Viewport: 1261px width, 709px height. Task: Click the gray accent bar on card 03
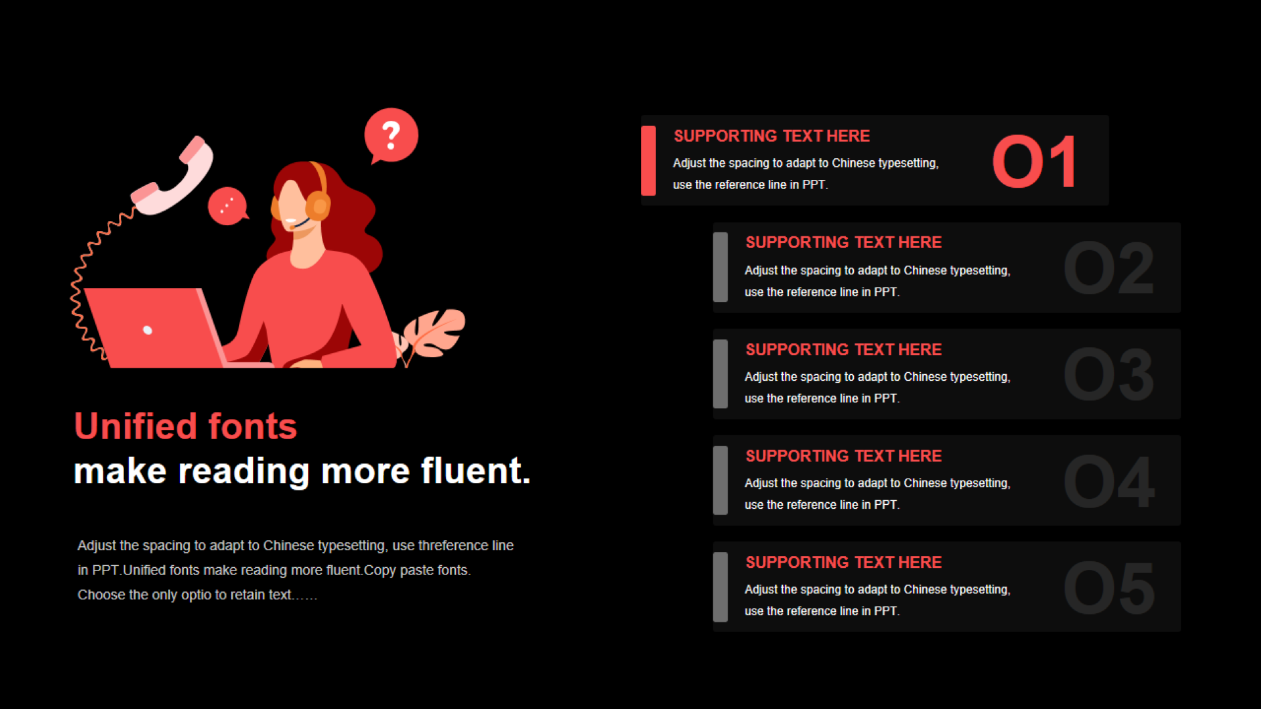pos(720,374)
